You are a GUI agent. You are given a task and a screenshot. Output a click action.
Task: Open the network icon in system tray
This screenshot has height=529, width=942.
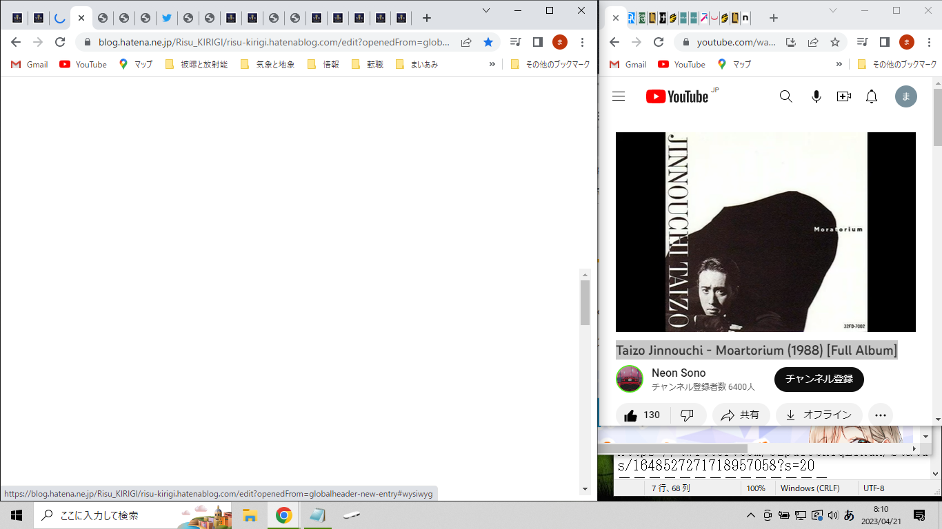801,515
